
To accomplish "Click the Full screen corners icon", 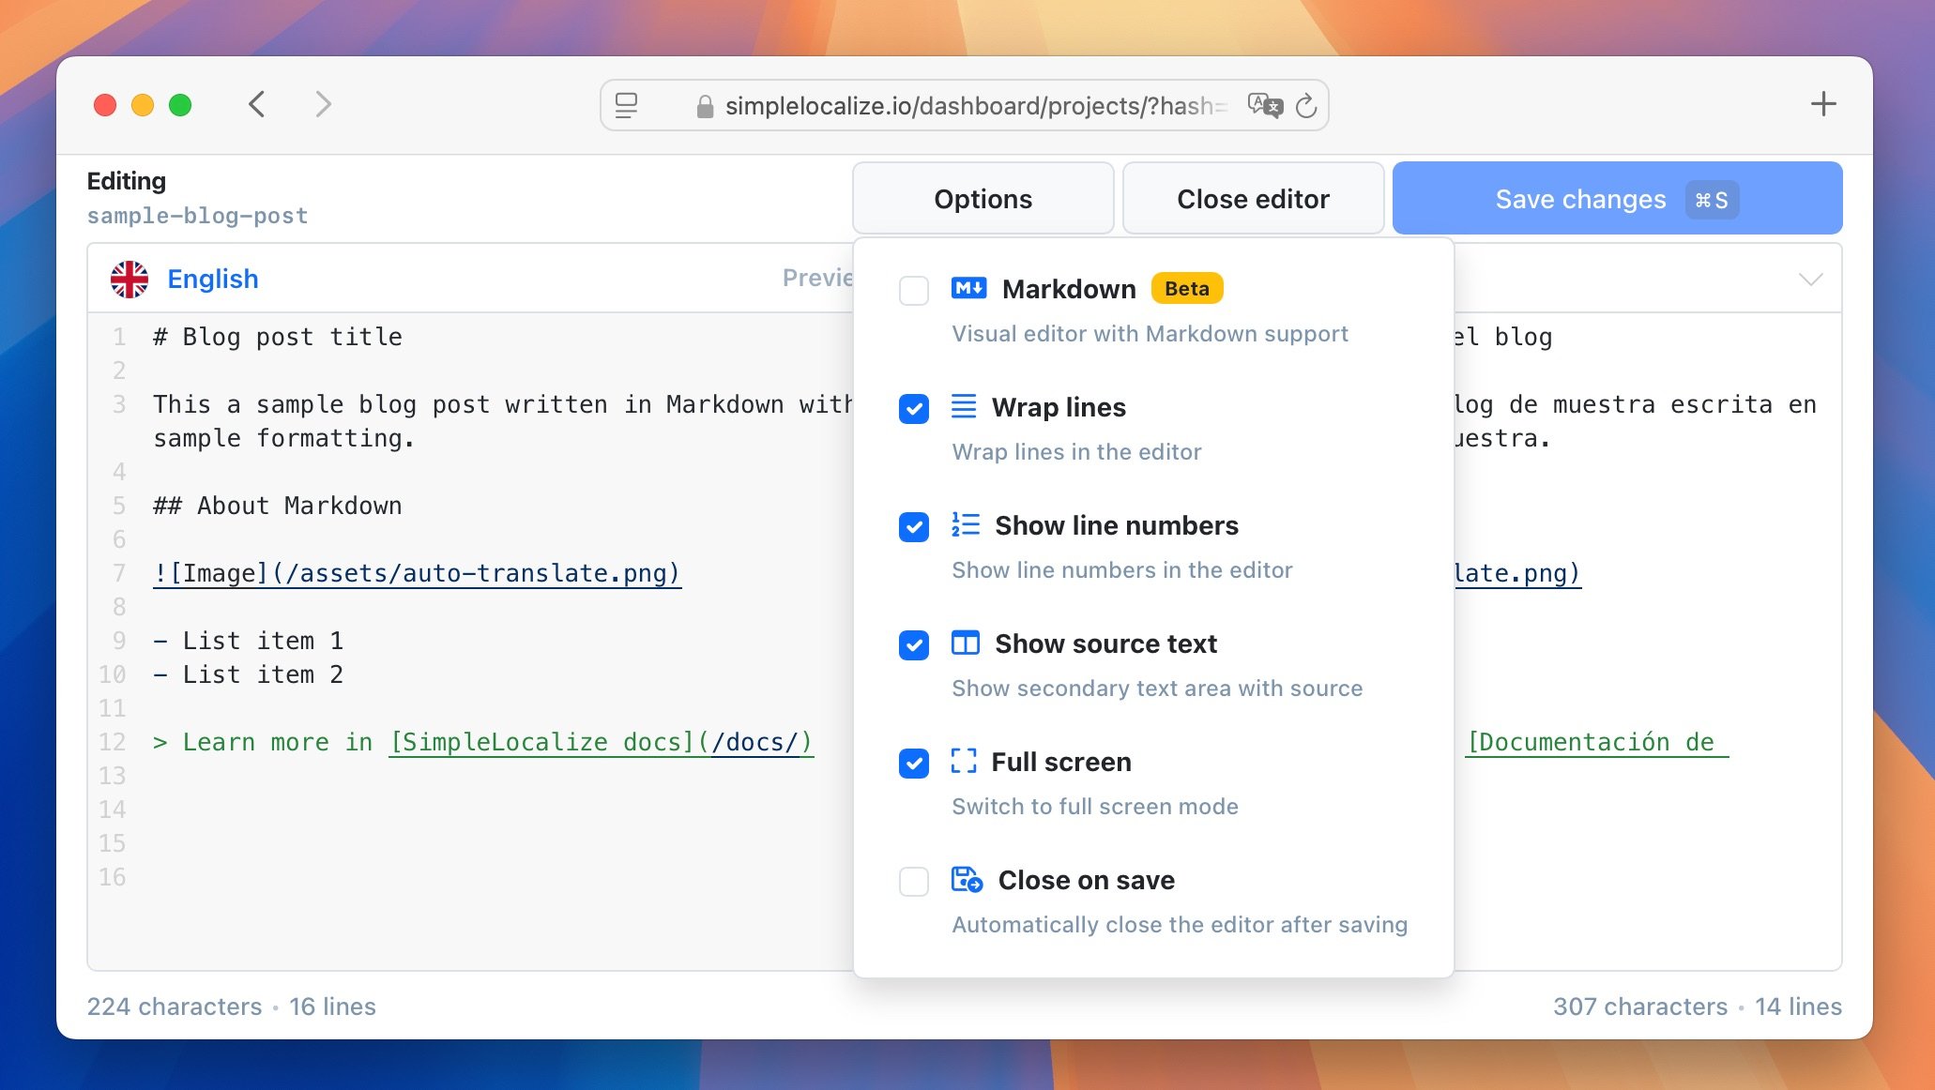I will point(964,761).
